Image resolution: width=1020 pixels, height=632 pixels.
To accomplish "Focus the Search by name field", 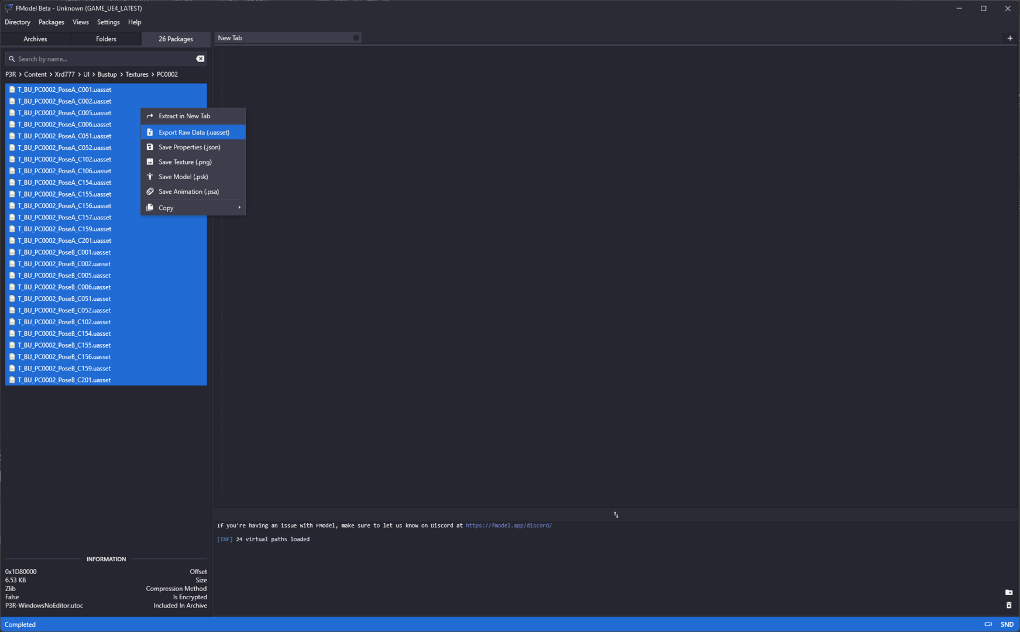I will coord(105,59).
